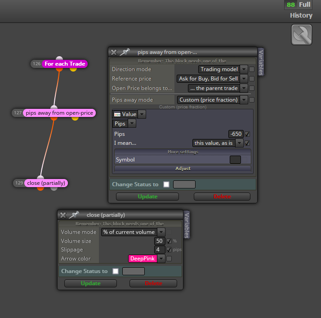321x318 pixels.
Task: Pin the pips away from open panel
Action: tap(125, 52)
